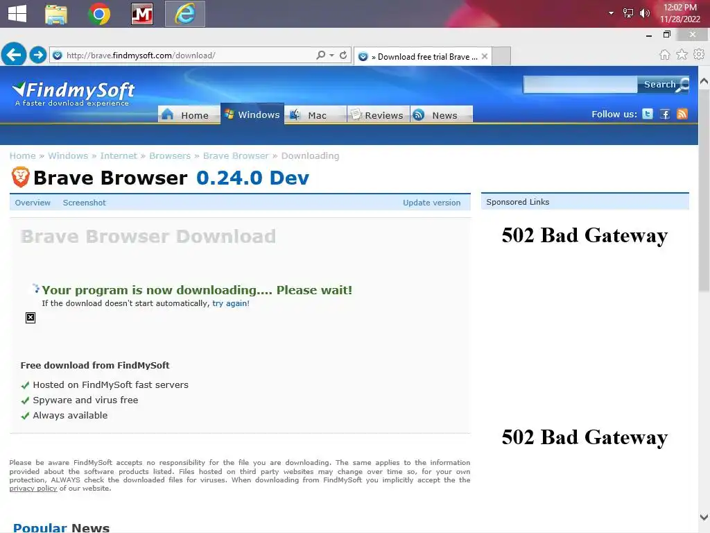Open the Mac navigation tab
Screen dimensions: 710x533
click(315, 115)
